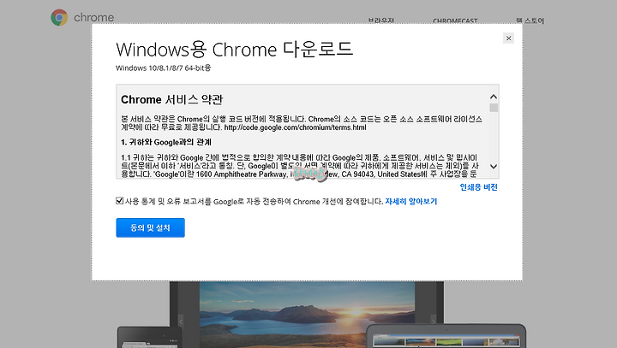This screenshot has height=348, width=617.
Task: Click the terms scrollbar thumb
Action: (x=494, y=108)
